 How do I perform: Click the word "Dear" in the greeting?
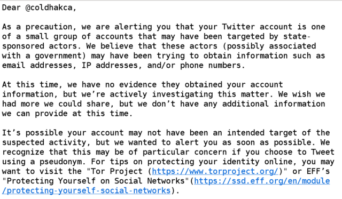point(11,7)
